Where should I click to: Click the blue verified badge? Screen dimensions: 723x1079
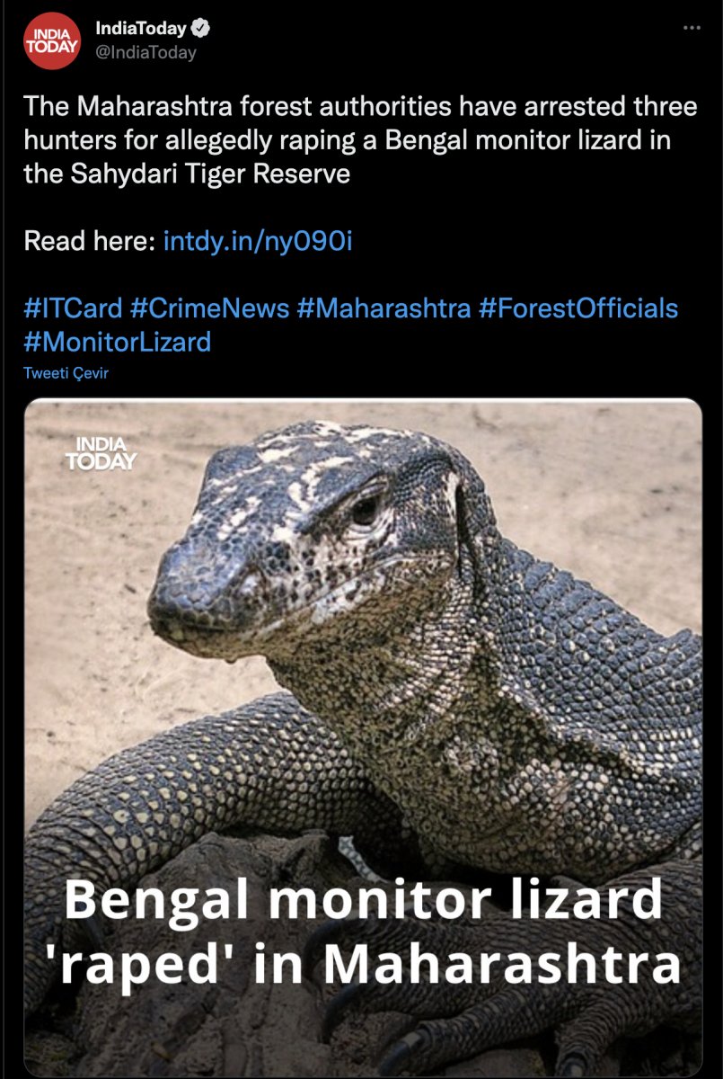[x=202, y=29]
